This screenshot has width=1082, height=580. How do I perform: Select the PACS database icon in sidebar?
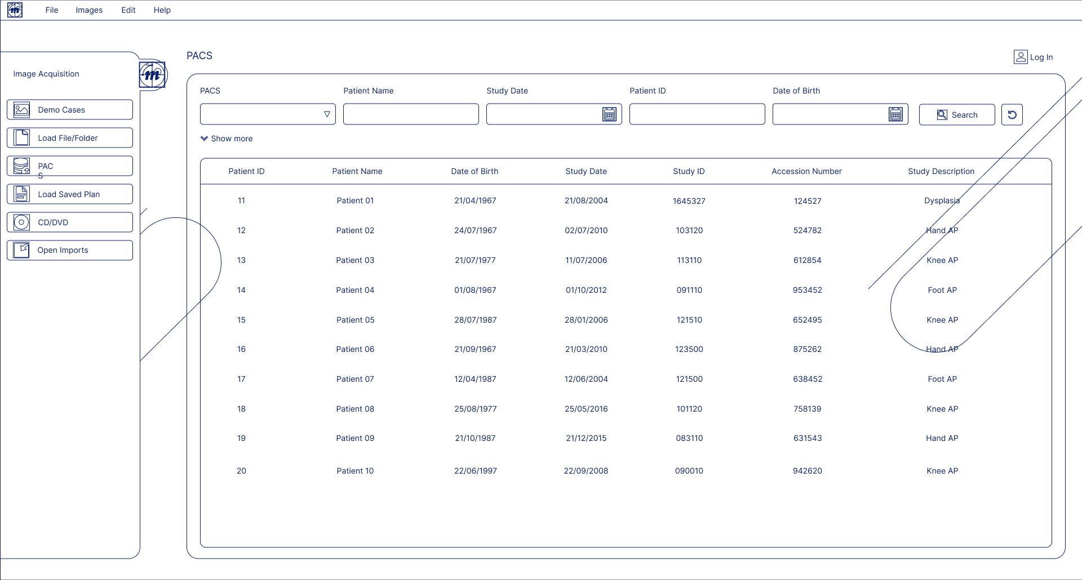21,166
